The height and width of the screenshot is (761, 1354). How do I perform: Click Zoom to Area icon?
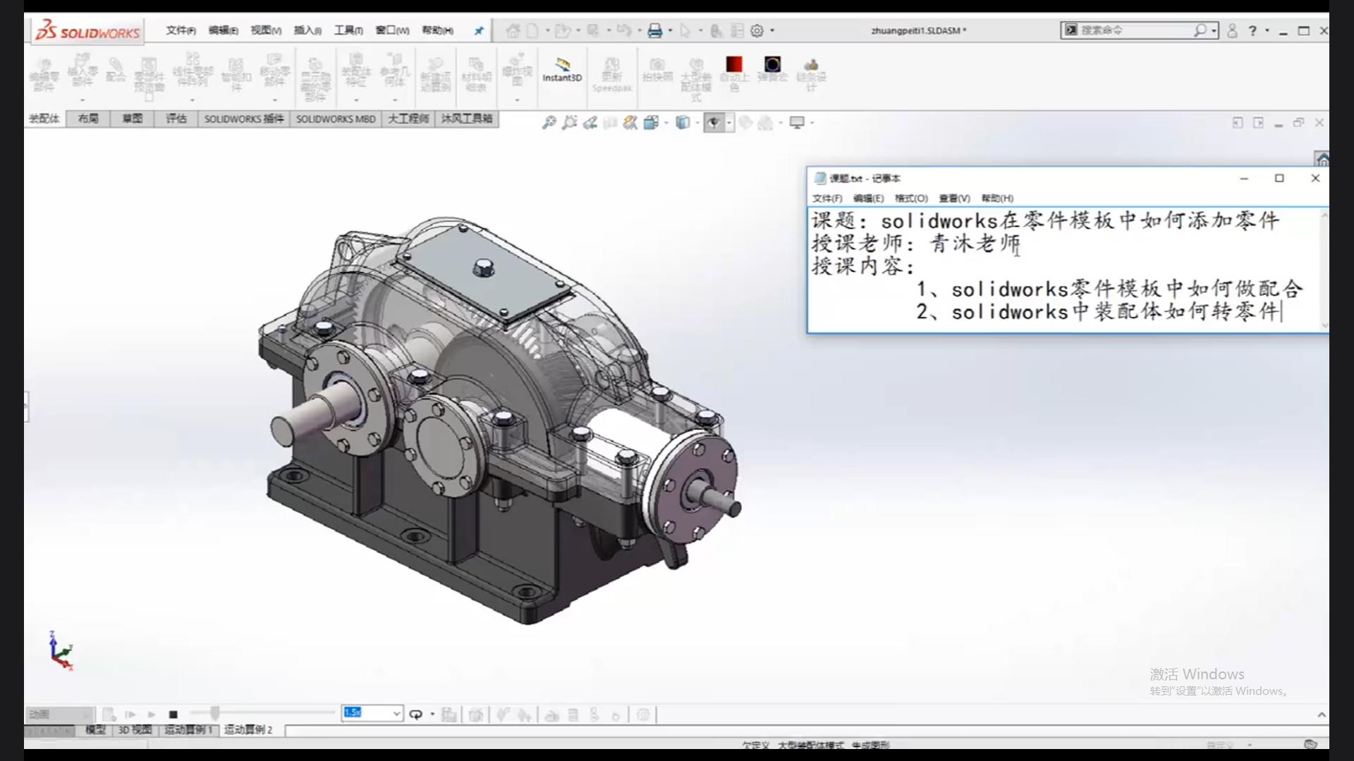[x=569, y=123]
